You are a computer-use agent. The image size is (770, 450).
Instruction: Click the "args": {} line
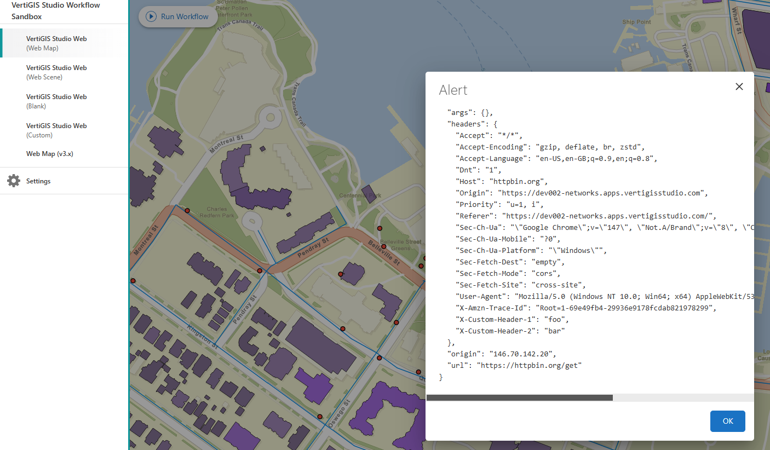coord(470,112)
